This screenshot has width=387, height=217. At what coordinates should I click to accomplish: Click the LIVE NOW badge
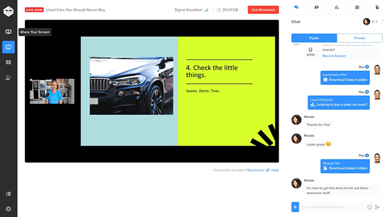pos(34,10)
